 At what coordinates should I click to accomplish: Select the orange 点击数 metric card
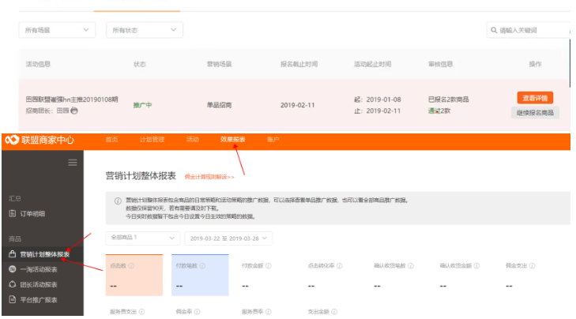[134, 275]
